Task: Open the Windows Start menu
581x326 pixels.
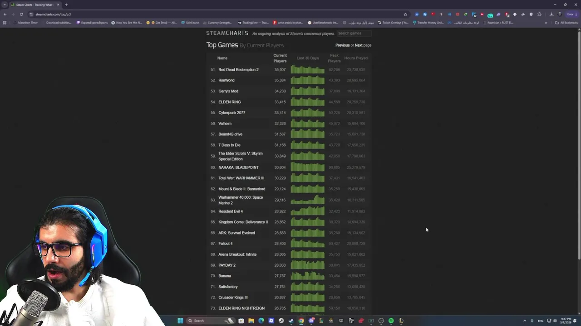Action: 180,321
